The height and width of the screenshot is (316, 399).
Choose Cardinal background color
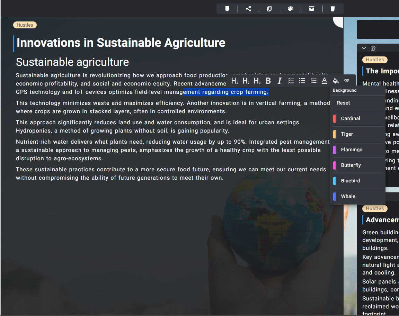pyautogui.click(x=358, y=118)
